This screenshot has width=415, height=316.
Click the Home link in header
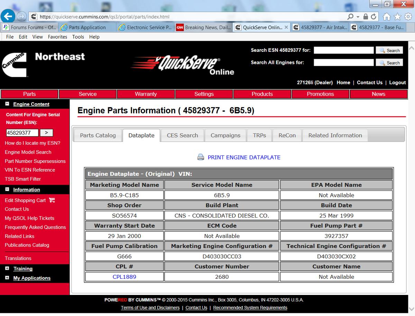click(343, 83)
